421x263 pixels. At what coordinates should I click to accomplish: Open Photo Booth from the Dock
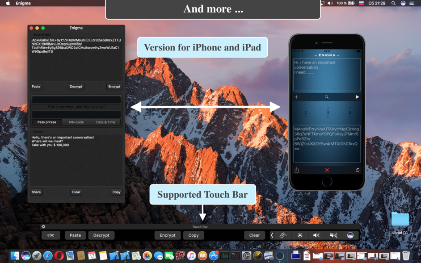(x=180, y=256)
